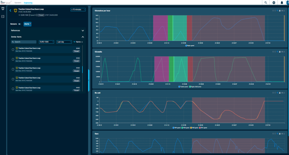Select pan hand tool on Kilowatts chart

(280, 51)
